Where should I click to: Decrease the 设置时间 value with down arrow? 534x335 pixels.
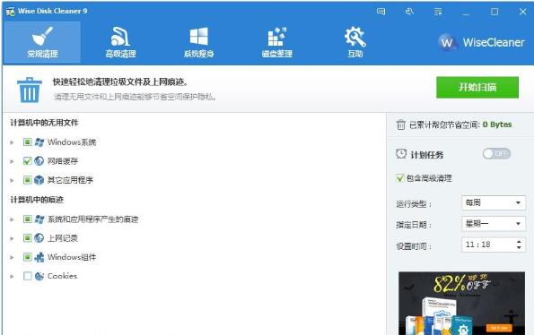click(x=519, y=248)
